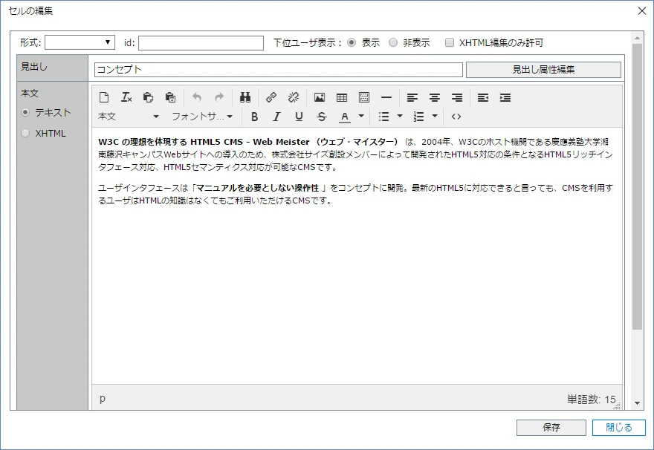Screen dimensions: 654x450
Task: Click the Undo arrow icon
Action: [196, 97]
